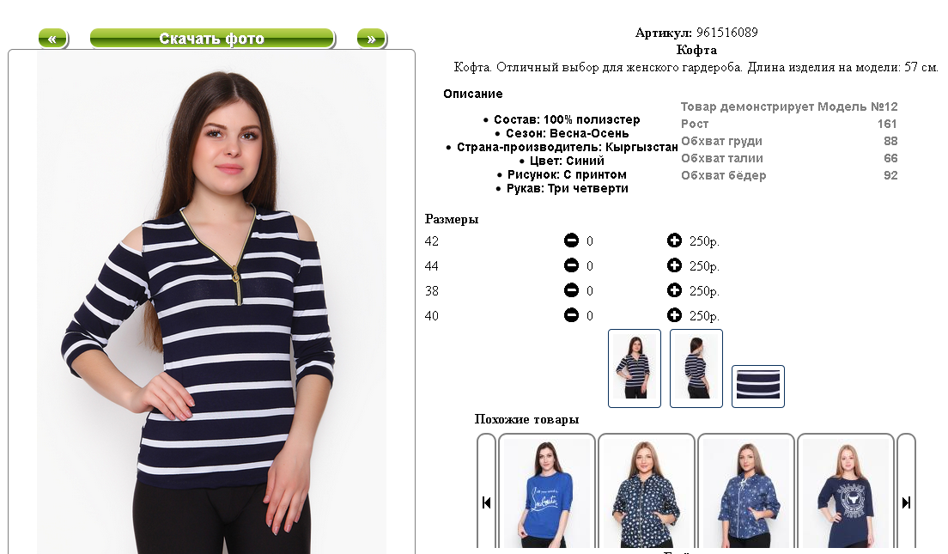Increase quantity for size 42
The width and height of the screenshot is (948, 554).
[x=674, y=240]
